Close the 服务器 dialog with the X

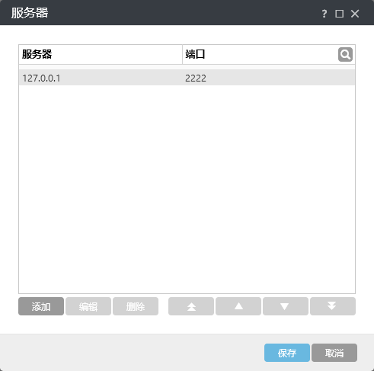point(355,14)
